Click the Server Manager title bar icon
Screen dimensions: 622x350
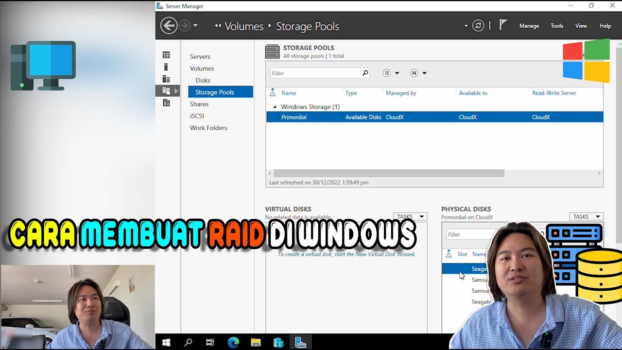point(159,6)
